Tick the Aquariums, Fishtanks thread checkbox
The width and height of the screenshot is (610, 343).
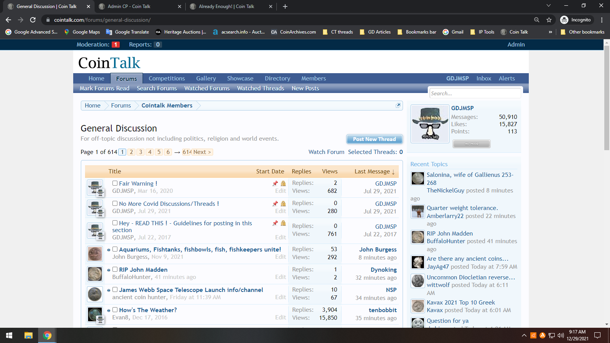pos(115,249)
